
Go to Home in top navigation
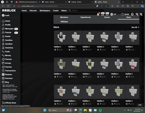click(x=24, y=11)
